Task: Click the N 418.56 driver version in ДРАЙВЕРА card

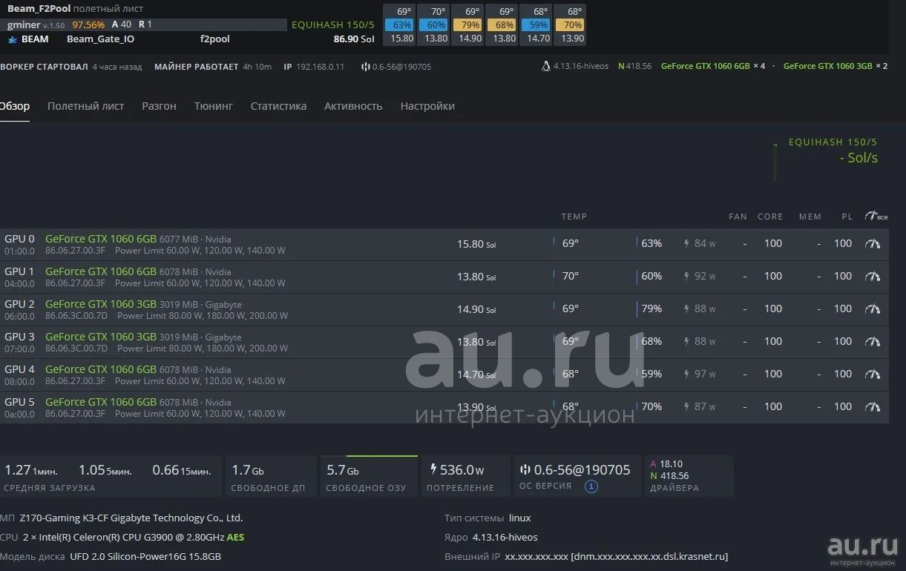Action: (669, 476)
